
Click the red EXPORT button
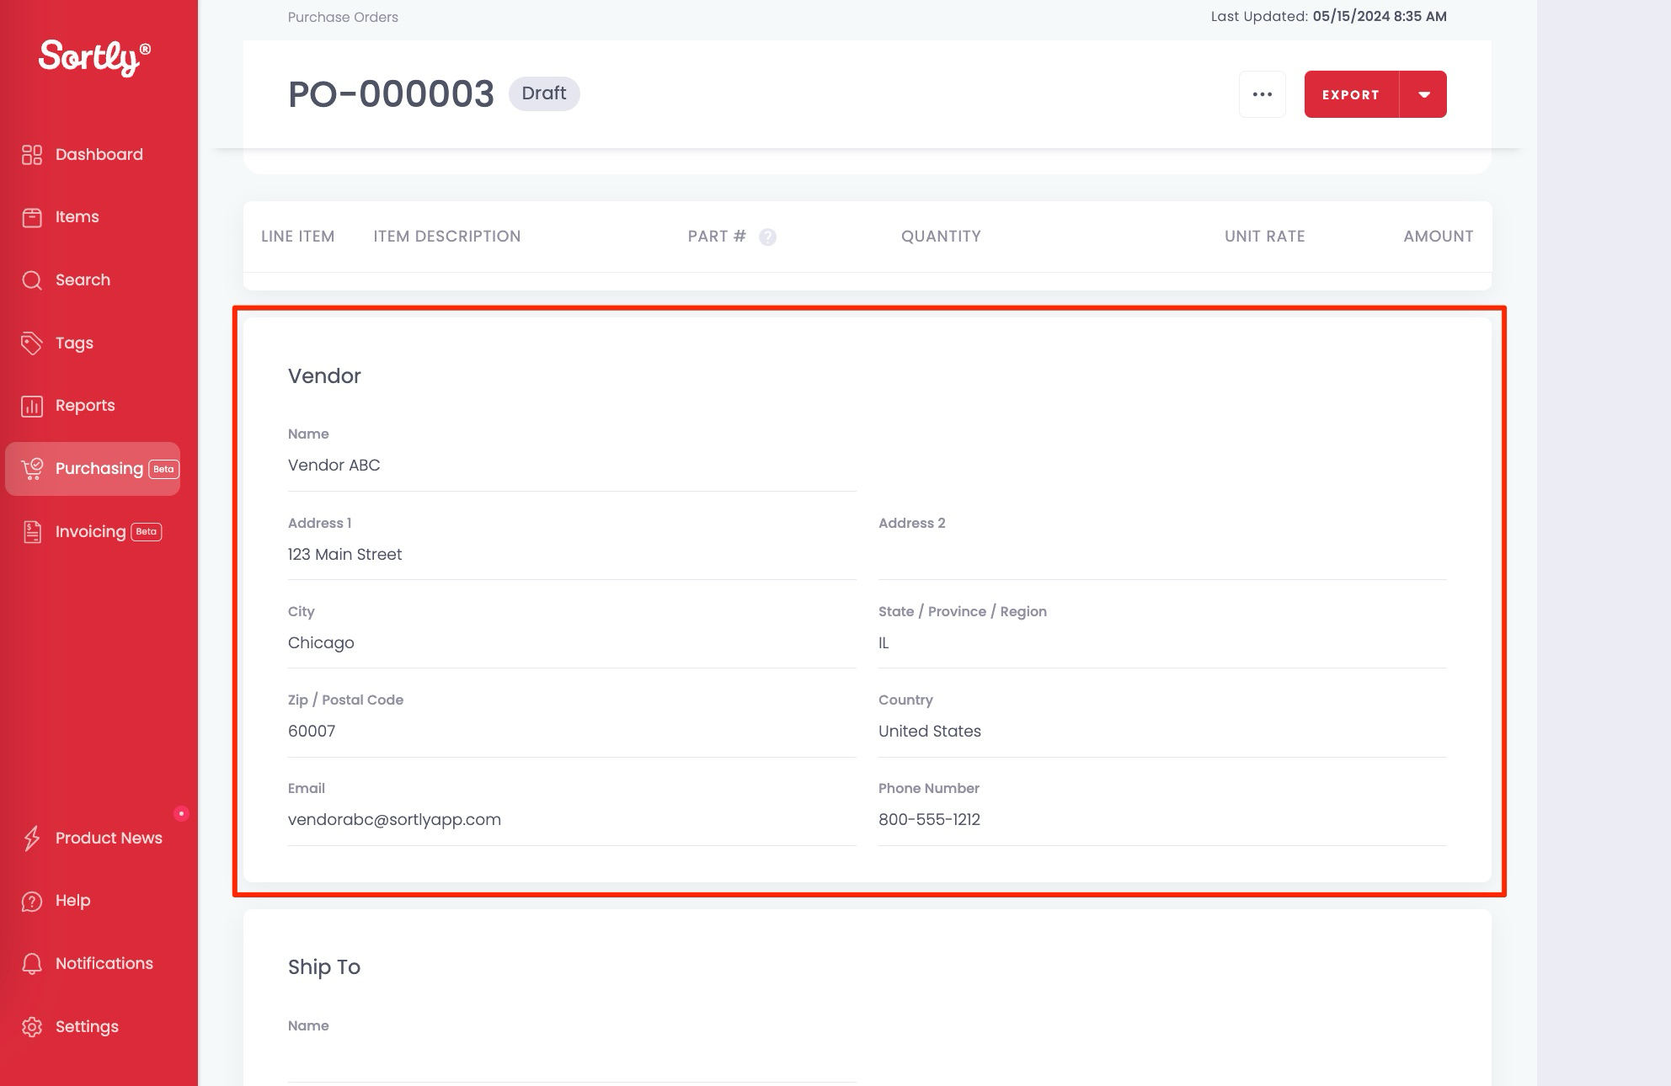point(1350,94)
